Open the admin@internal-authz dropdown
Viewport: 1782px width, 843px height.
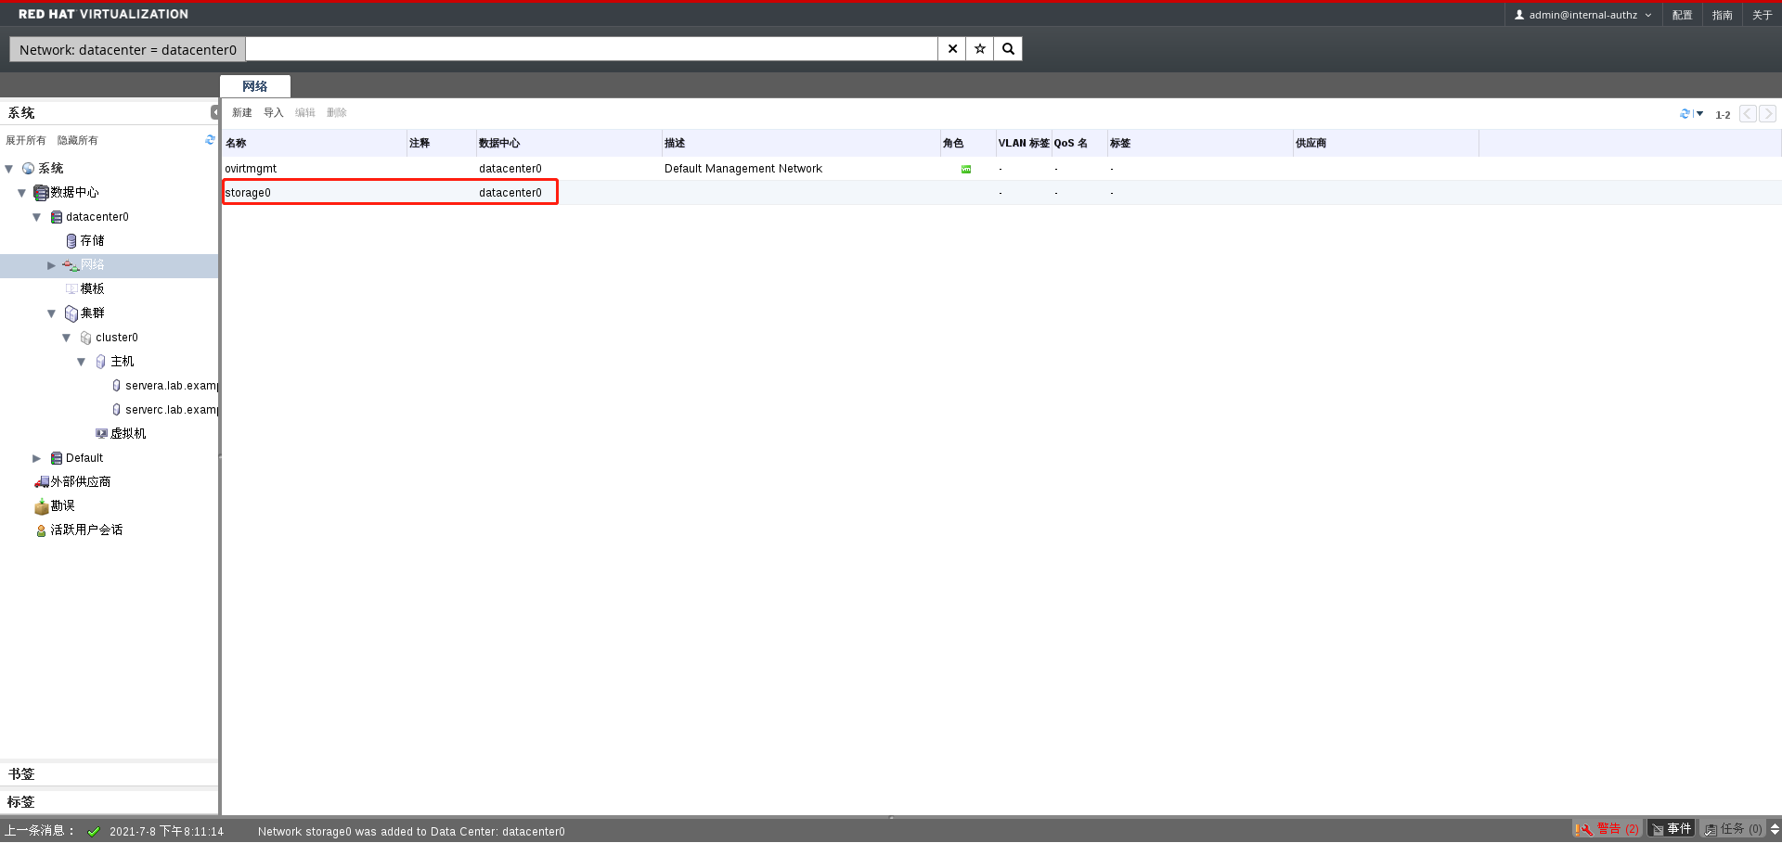(x=1647, y=15)
